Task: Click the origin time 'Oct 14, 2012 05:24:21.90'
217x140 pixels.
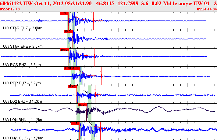Action: tap(63, 3)
